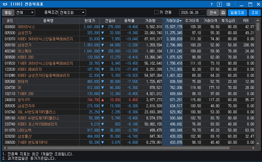Click the 주가이격 column header
This screenshot has height=162, width=262.
click(192, 21)
